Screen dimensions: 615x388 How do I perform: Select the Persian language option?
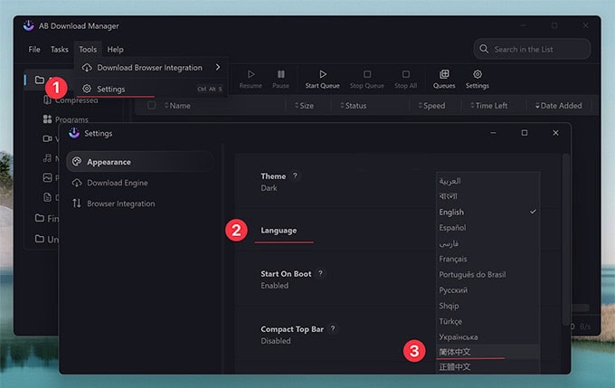487,243
